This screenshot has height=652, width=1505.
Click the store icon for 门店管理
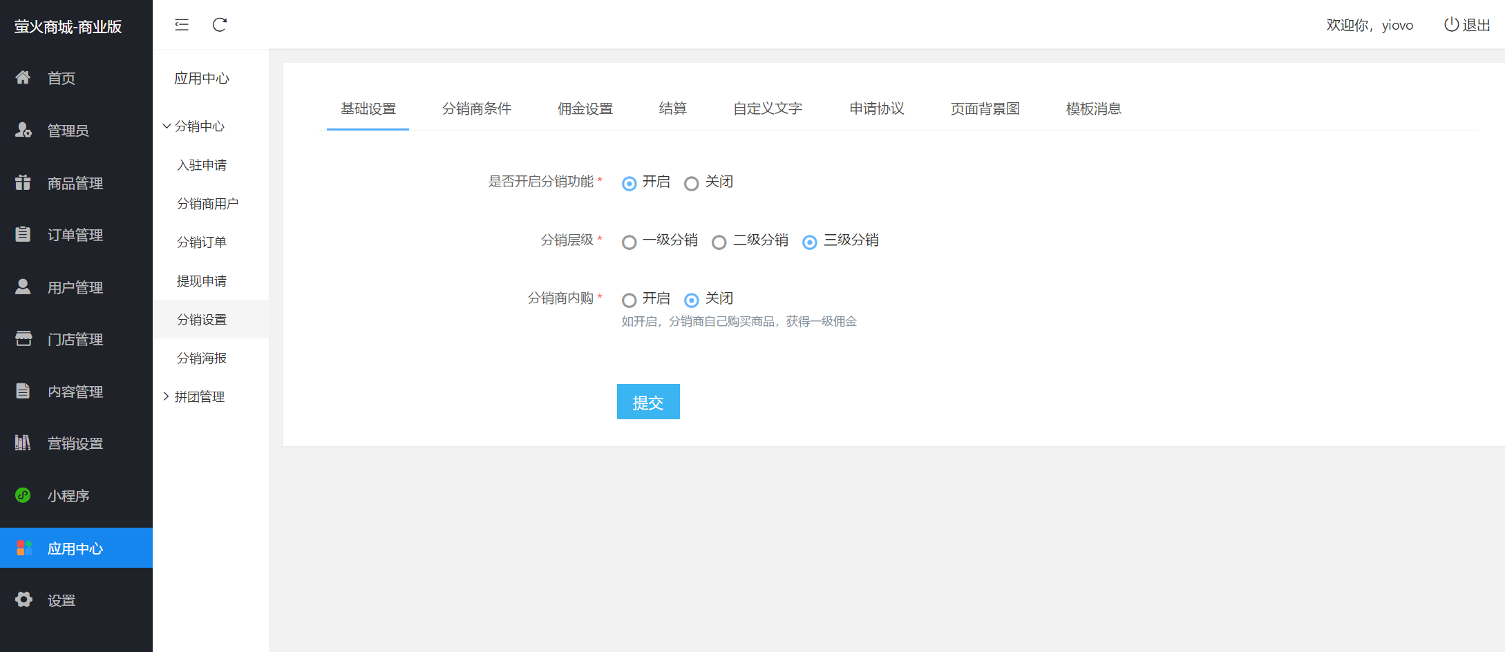23,338
